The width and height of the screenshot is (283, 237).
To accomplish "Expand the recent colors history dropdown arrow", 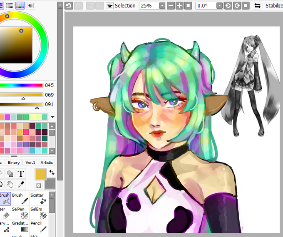I will [x=52, y=117].
